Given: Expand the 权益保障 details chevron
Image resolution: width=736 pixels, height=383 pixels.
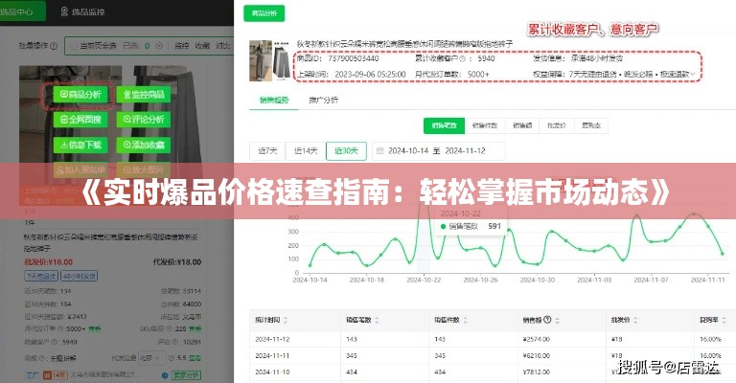Looking at the screenshot, I should tap(696, 75).
